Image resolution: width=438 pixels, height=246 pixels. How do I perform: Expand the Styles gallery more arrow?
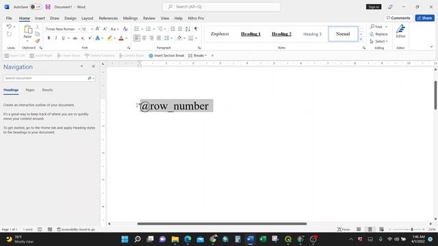(361, 40)
